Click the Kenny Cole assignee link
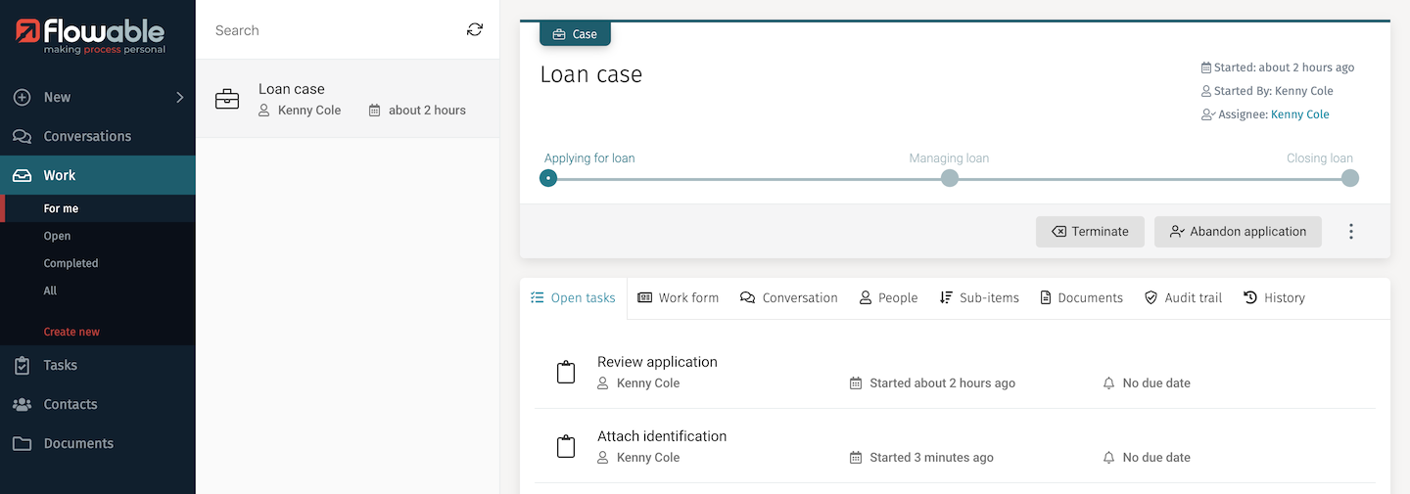 (1299, 114)
